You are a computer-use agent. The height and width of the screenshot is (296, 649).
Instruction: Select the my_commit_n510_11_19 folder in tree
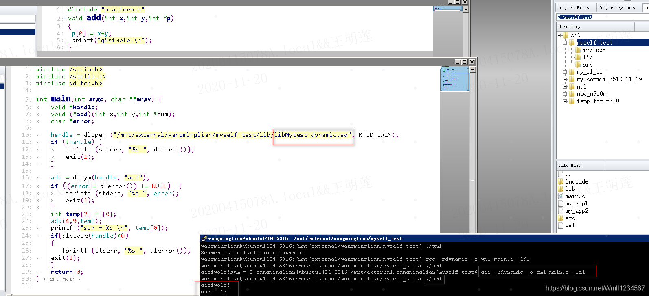coord(609,79)
